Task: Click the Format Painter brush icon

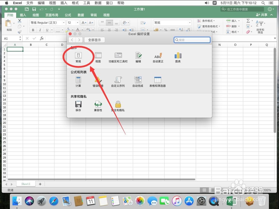Action: [20, 32]
